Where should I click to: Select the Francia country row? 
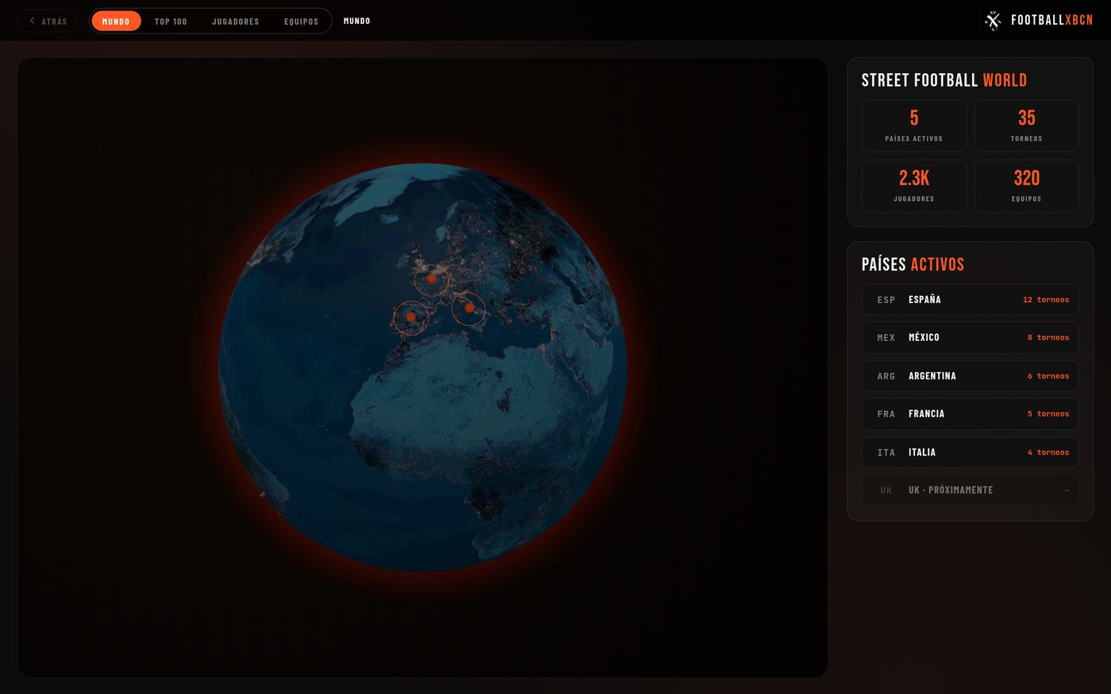[971, 414]
